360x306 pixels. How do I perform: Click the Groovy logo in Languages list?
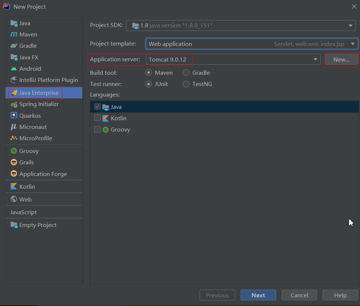(106, 130)
